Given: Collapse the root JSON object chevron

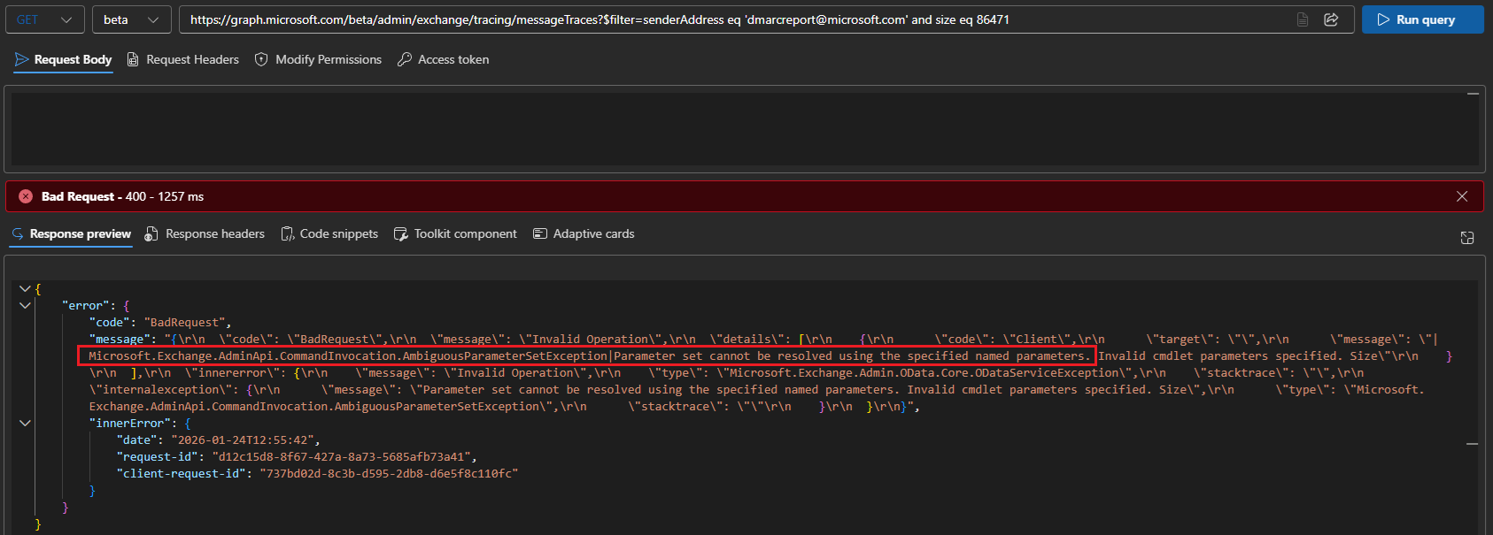Looking at the screenshot, I should pyautogui.click(x=25, y=288).
